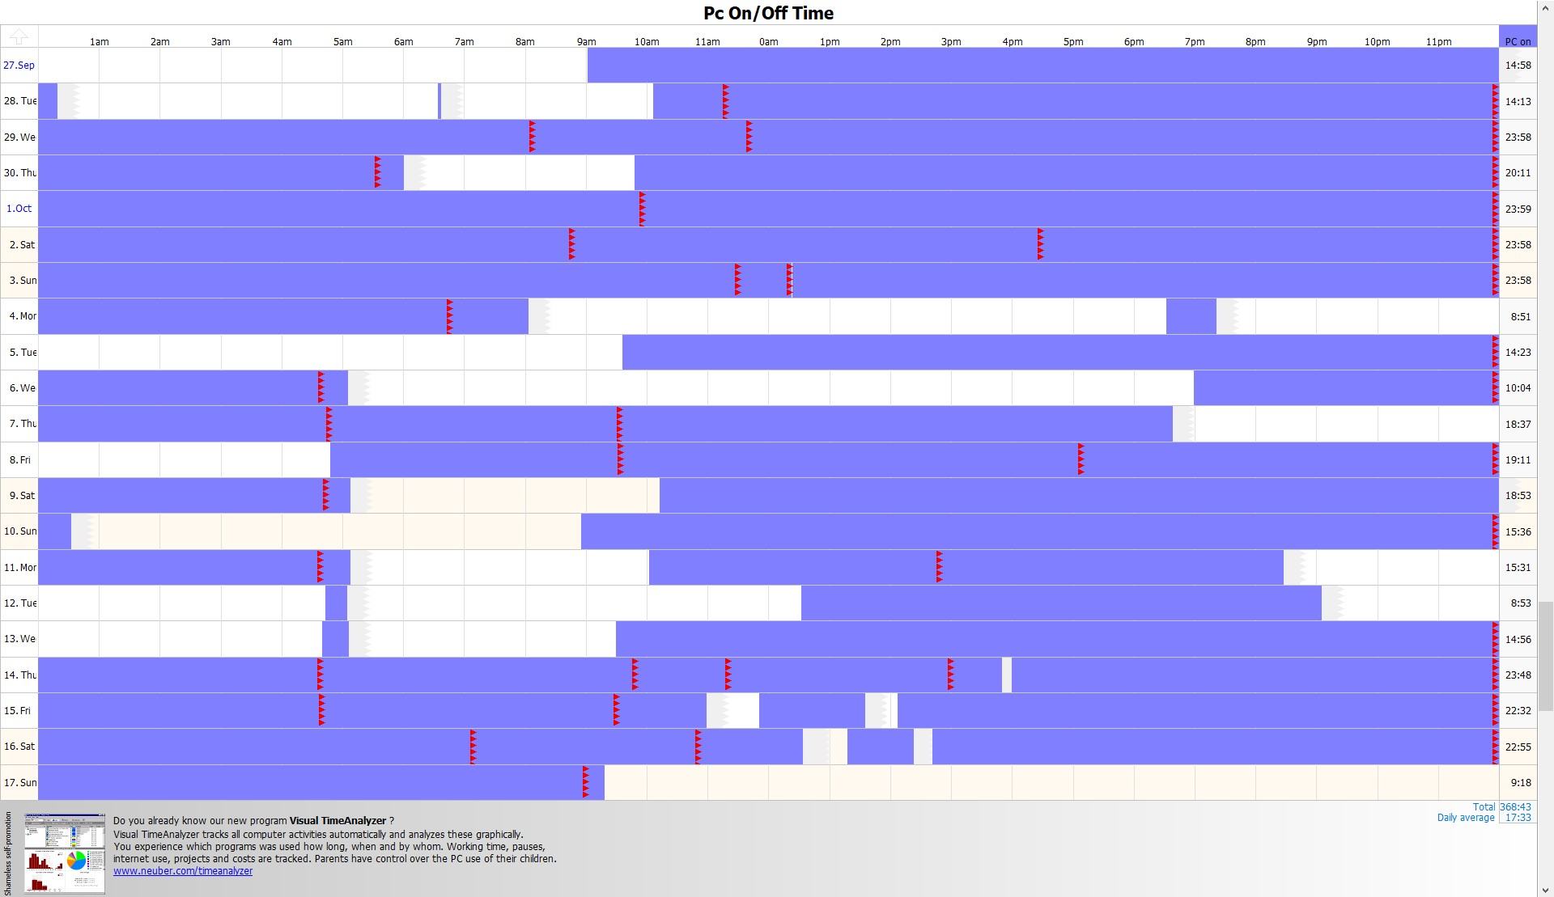The image size is (1554, 897).
Task: Select the 10.Sun date row label
Action: point(19,531)
